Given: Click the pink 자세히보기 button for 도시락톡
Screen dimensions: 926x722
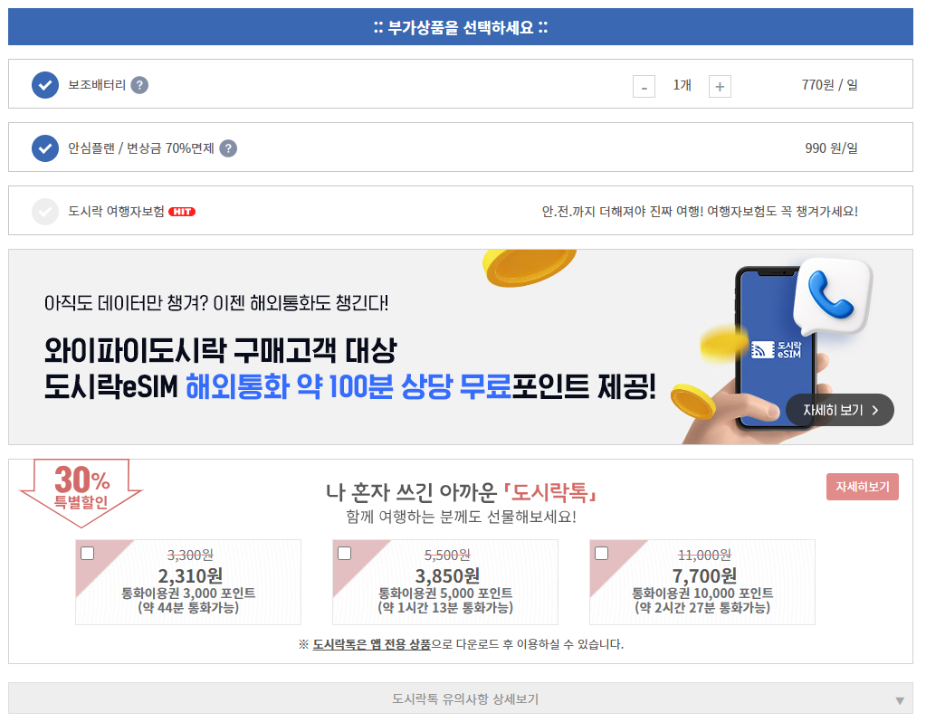Looking at the screenshot, I should (x=863, y=487).
